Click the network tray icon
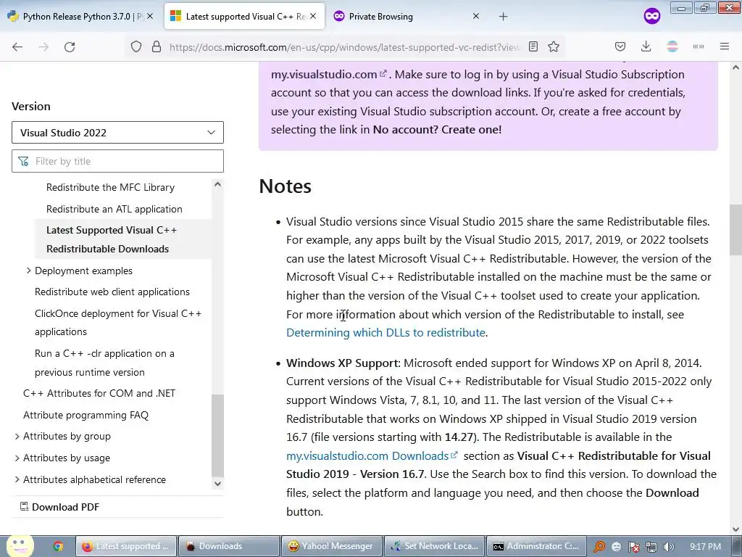 651,547
